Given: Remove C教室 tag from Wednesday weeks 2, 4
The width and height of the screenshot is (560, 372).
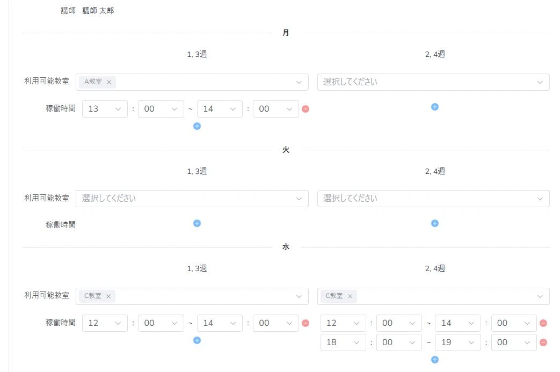Looking at the screenshot, I should click(350, 296).
